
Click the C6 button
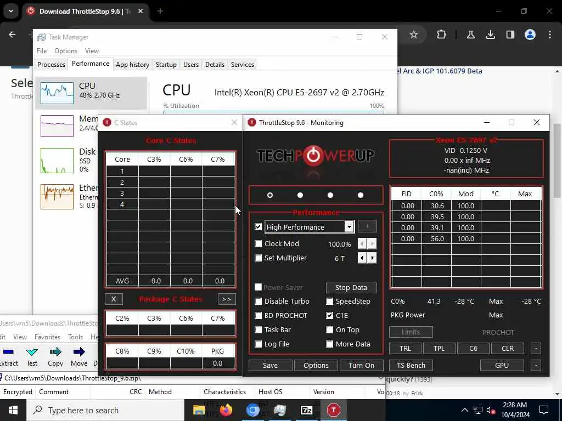474,348
